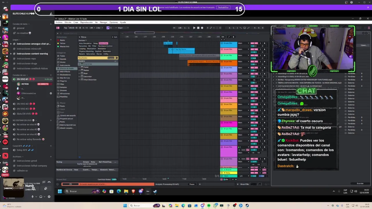This screenshot has height=209, width=372.
Task: Open the Drums browser category
Action: tap(62, 62)
